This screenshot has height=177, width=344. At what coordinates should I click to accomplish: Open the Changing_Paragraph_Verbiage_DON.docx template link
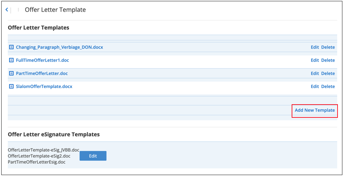[59, 47]
